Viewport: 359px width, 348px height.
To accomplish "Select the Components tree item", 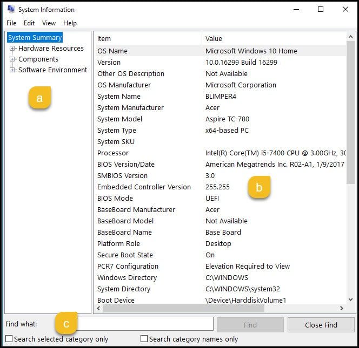I will [x=38, y=59].
